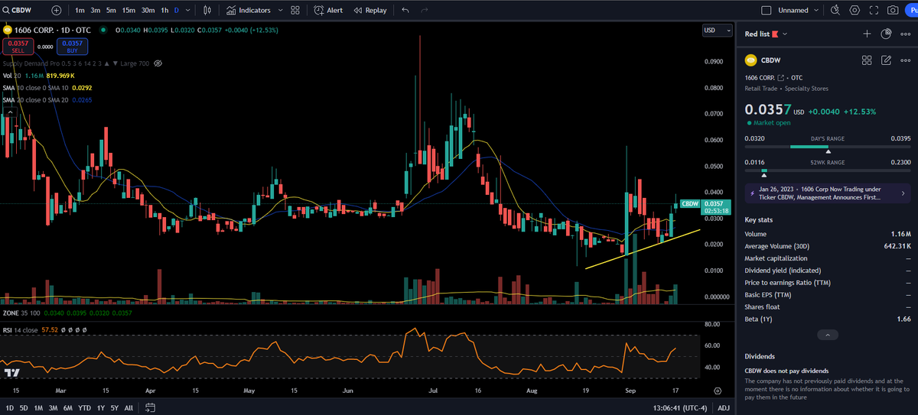
Task: Open CBDW details grid view icon
Action: 867,60
